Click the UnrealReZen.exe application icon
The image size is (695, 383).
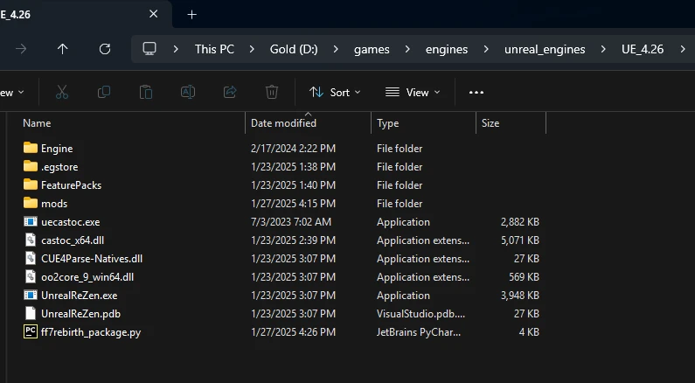(30, 296)
